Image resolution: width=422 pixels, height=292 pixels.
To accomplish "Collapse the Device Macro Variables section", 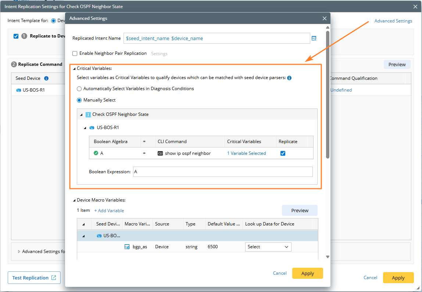I will point(74,200).
